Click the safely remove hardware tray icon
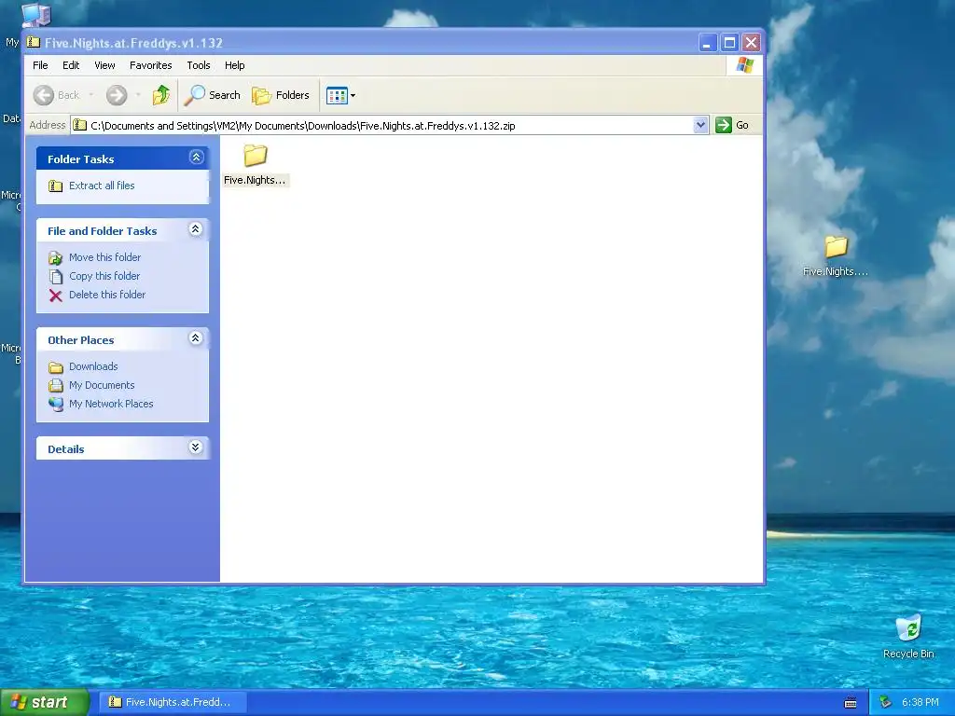 pyautogui.click(x=886, y=703)
